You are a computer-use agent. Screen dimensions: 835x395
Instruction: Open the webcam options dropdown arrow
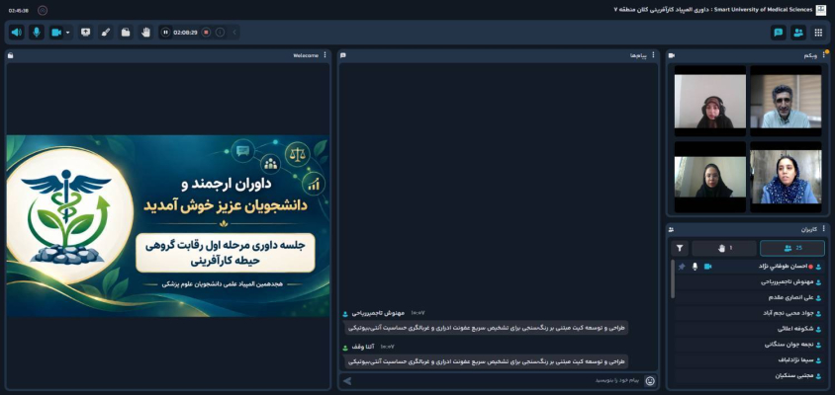[68, 33]
